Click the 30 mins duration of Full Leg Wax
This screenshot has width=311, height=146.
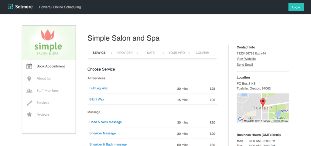pos(183,89)
